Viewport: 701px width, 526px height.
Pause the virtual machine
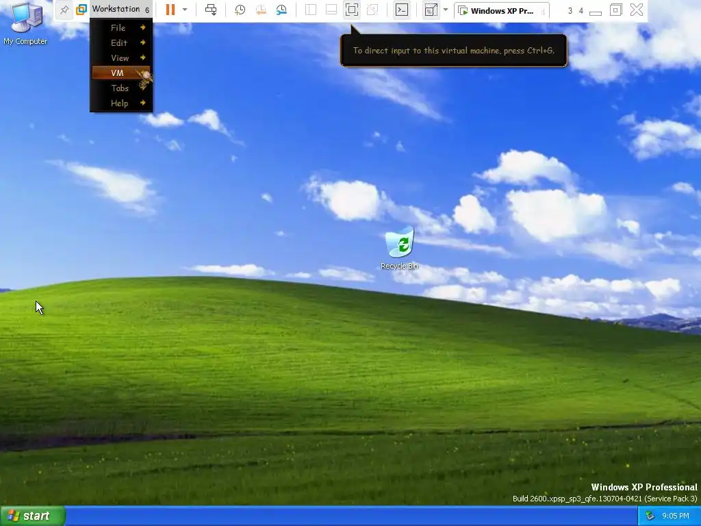point(170,10)
